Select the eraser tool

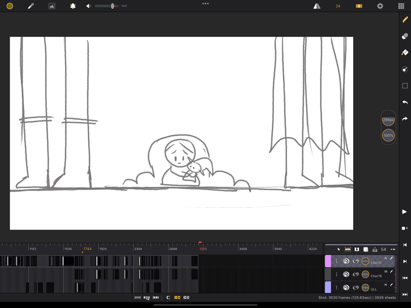[x=405, y=36]
